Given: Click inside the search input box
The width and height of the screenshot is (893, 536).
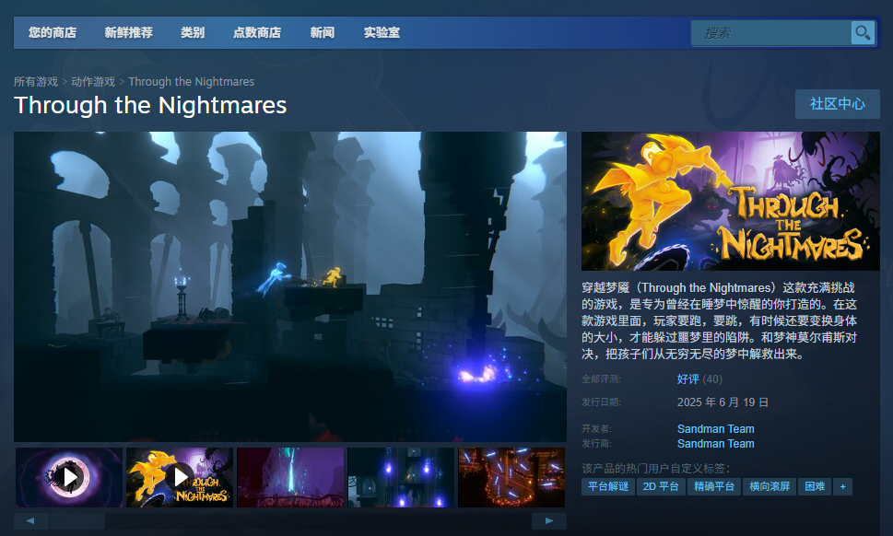Looking at the screenshot, I should click(x=774, y=32).
